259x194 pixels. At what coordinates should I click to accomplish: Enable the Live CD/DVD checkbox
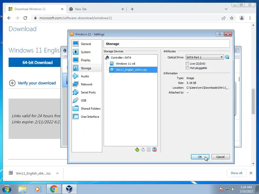(187, 63)
